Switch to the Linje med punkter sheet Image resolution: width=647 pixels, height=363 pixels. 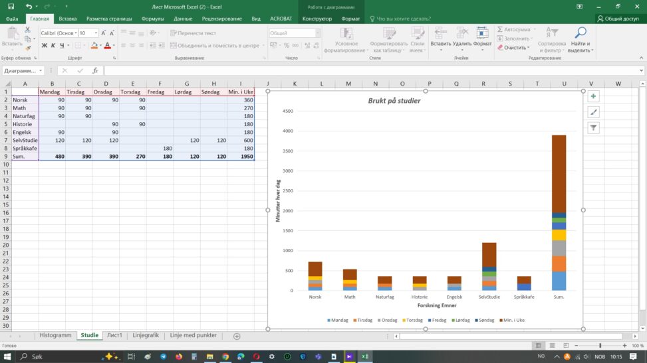193,335
